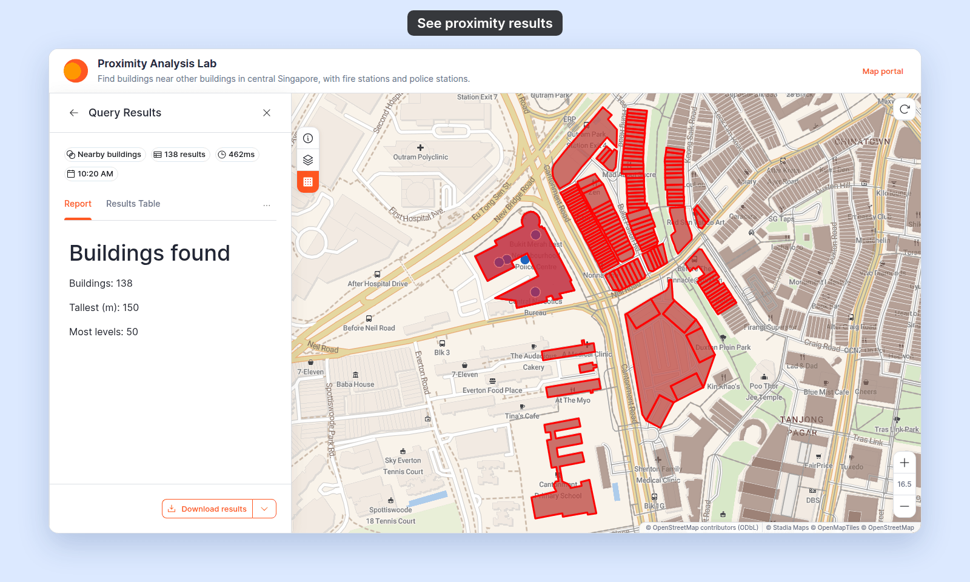The width and height of the screenshot is (970, 582).
Task: Go back with the arrow beside Query Results
Action: [74, 113]
